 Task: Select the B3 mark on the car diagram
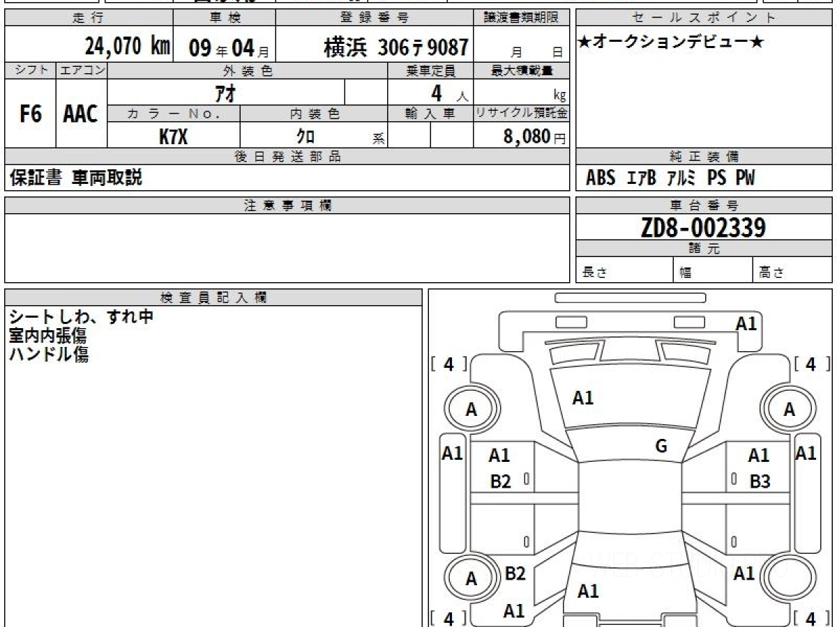pyautogui.click(x=760, y=481)
